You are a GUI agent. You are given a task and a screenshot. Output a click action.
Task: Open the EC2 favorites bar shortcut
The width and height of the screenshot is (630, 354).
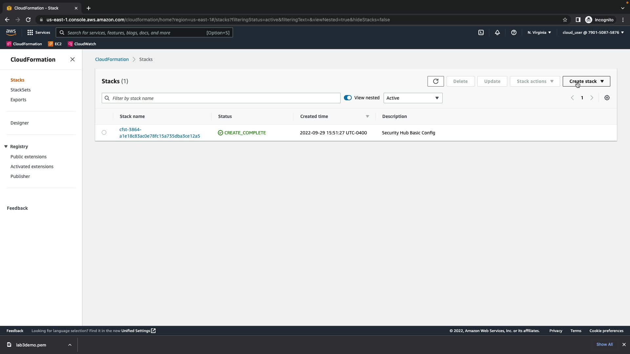tap(55, 44)
